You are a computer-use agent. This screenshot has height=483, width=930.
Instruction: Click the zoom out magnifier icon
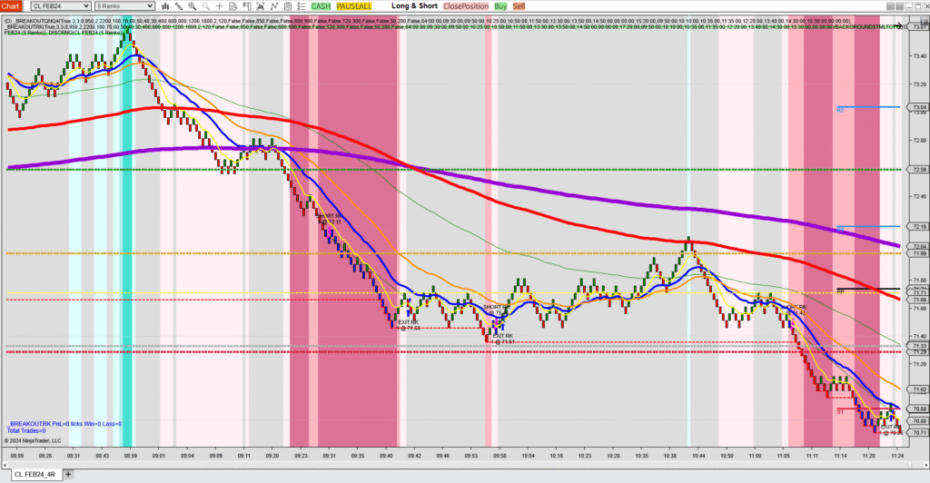point(206,6)
